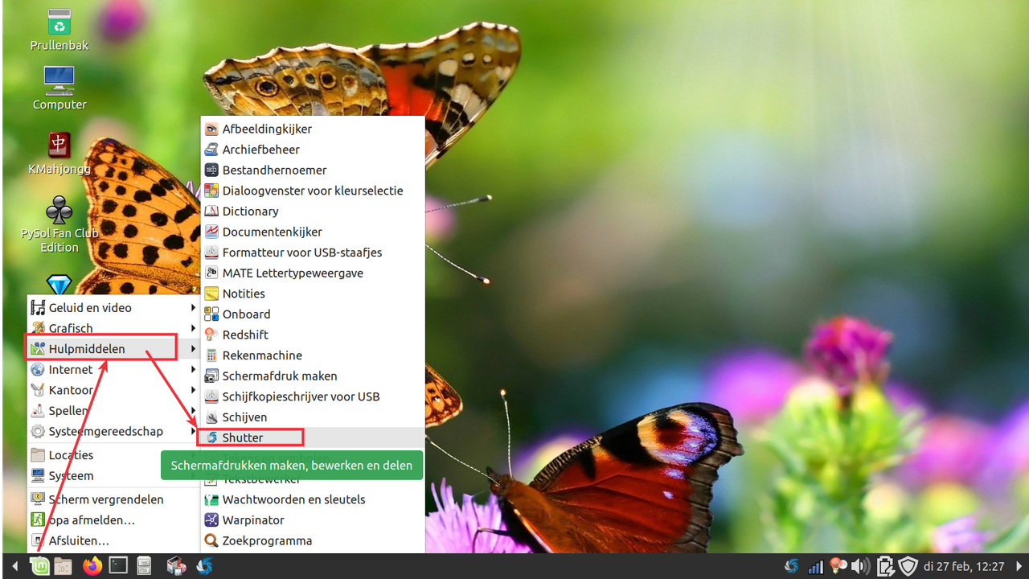
Task: Choose Schermafdruk maken in the submenu
Action: [x=313, y=376]
